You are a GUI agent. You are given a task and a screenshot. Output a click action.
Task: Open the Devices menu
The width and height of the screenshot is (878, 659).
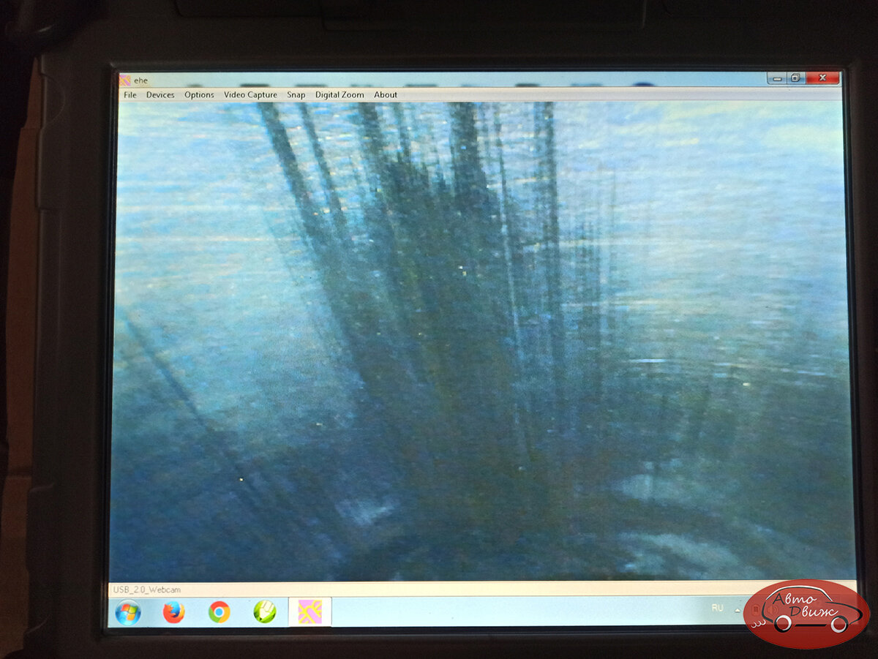tap(160, 95)
